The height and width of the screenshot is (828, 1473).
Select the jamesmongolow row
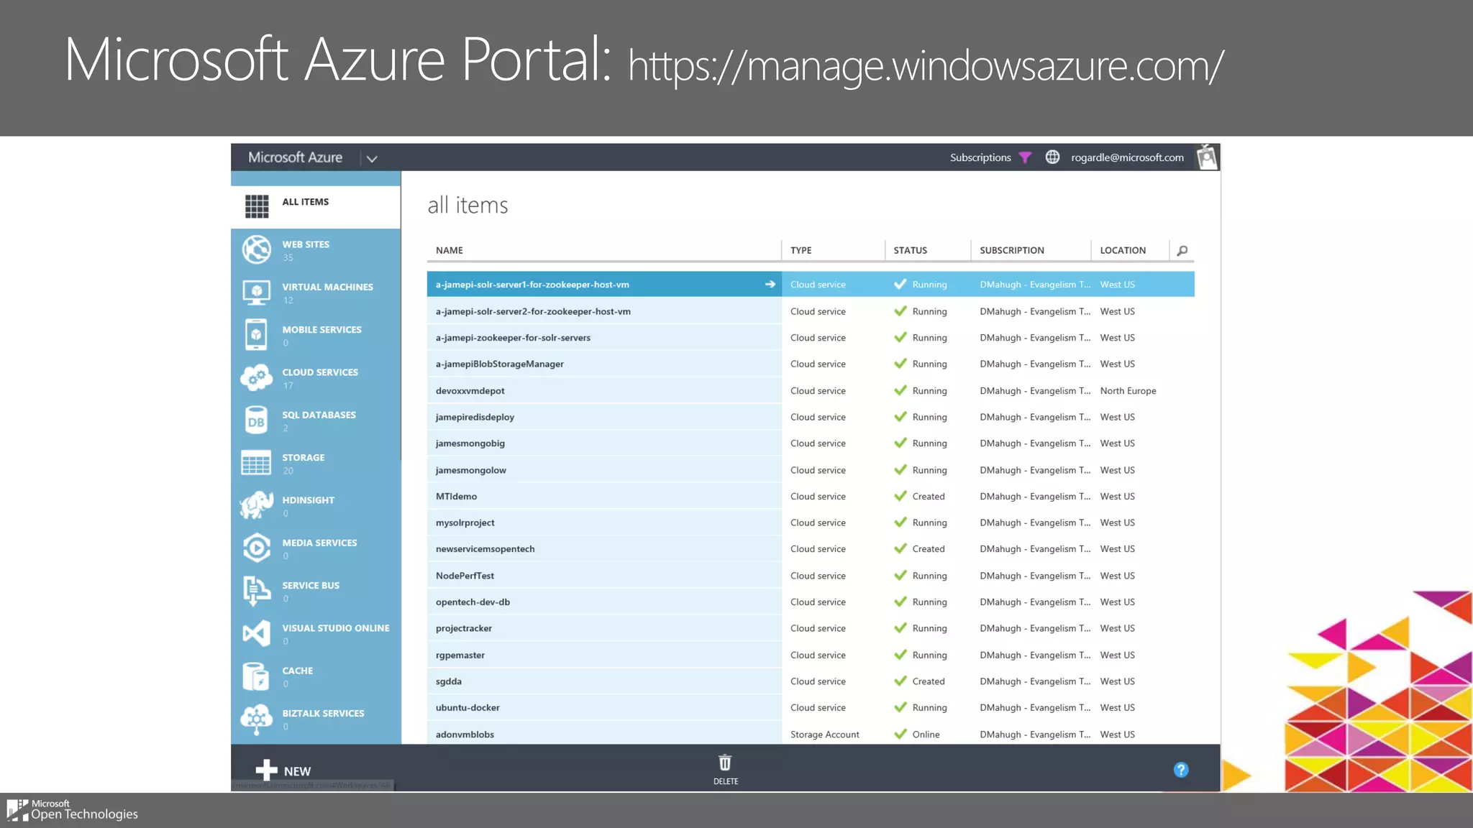pos(811,469)
